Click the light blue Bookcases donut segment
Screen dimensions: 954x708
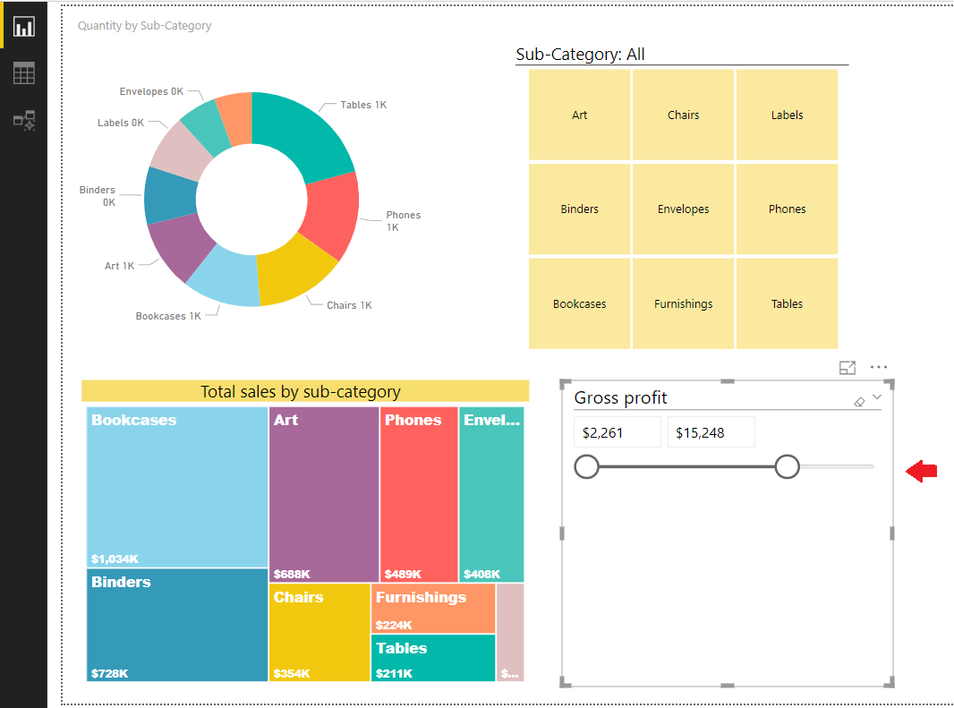226,277
